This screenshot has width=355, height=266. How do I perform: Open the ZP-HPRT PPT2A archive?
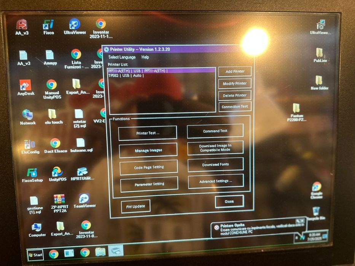[x=60, y=203]
